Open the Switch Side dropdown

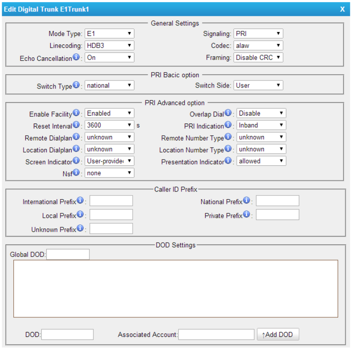(258, 85)
